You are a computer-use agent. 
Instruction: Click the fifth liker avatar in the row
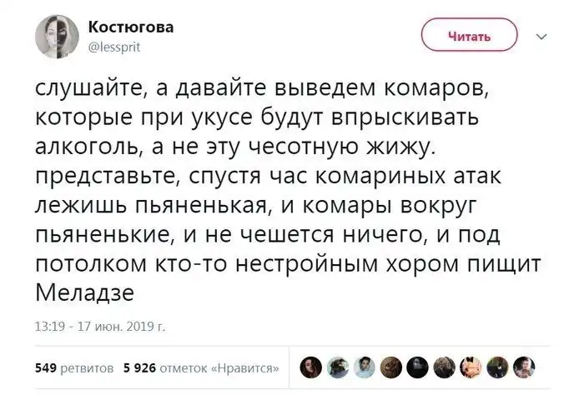(420, 365)
